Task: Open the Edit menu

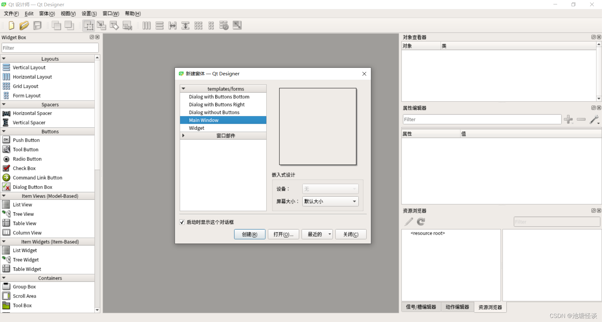Action: [29, 13]
